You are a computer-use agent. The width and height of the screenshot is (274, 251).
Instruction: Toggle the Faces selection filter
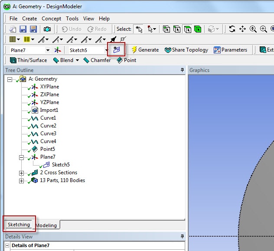click(x=187, y=29)
